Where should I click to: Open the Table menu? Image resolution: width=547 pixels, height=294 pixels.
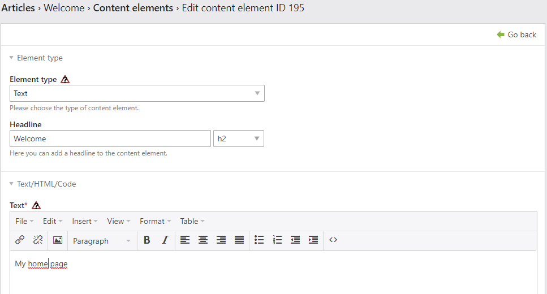tap(192, 221)
